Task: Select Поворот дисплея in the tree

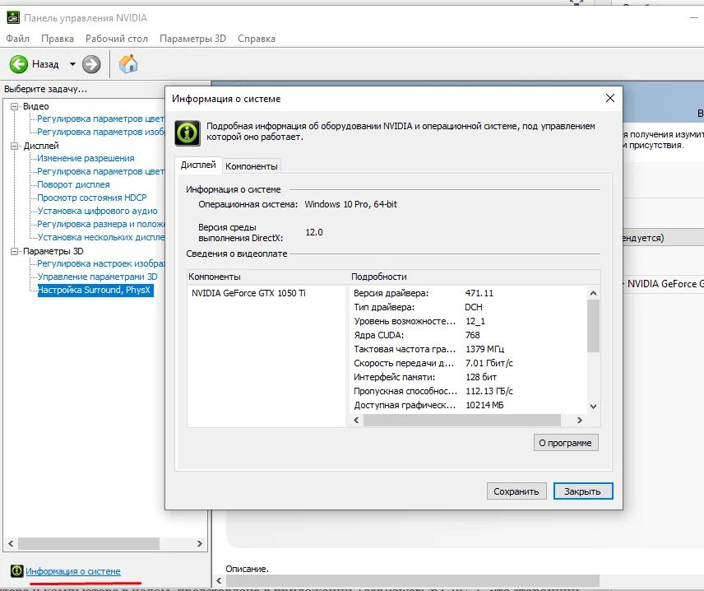Action: tap(73, 184)
